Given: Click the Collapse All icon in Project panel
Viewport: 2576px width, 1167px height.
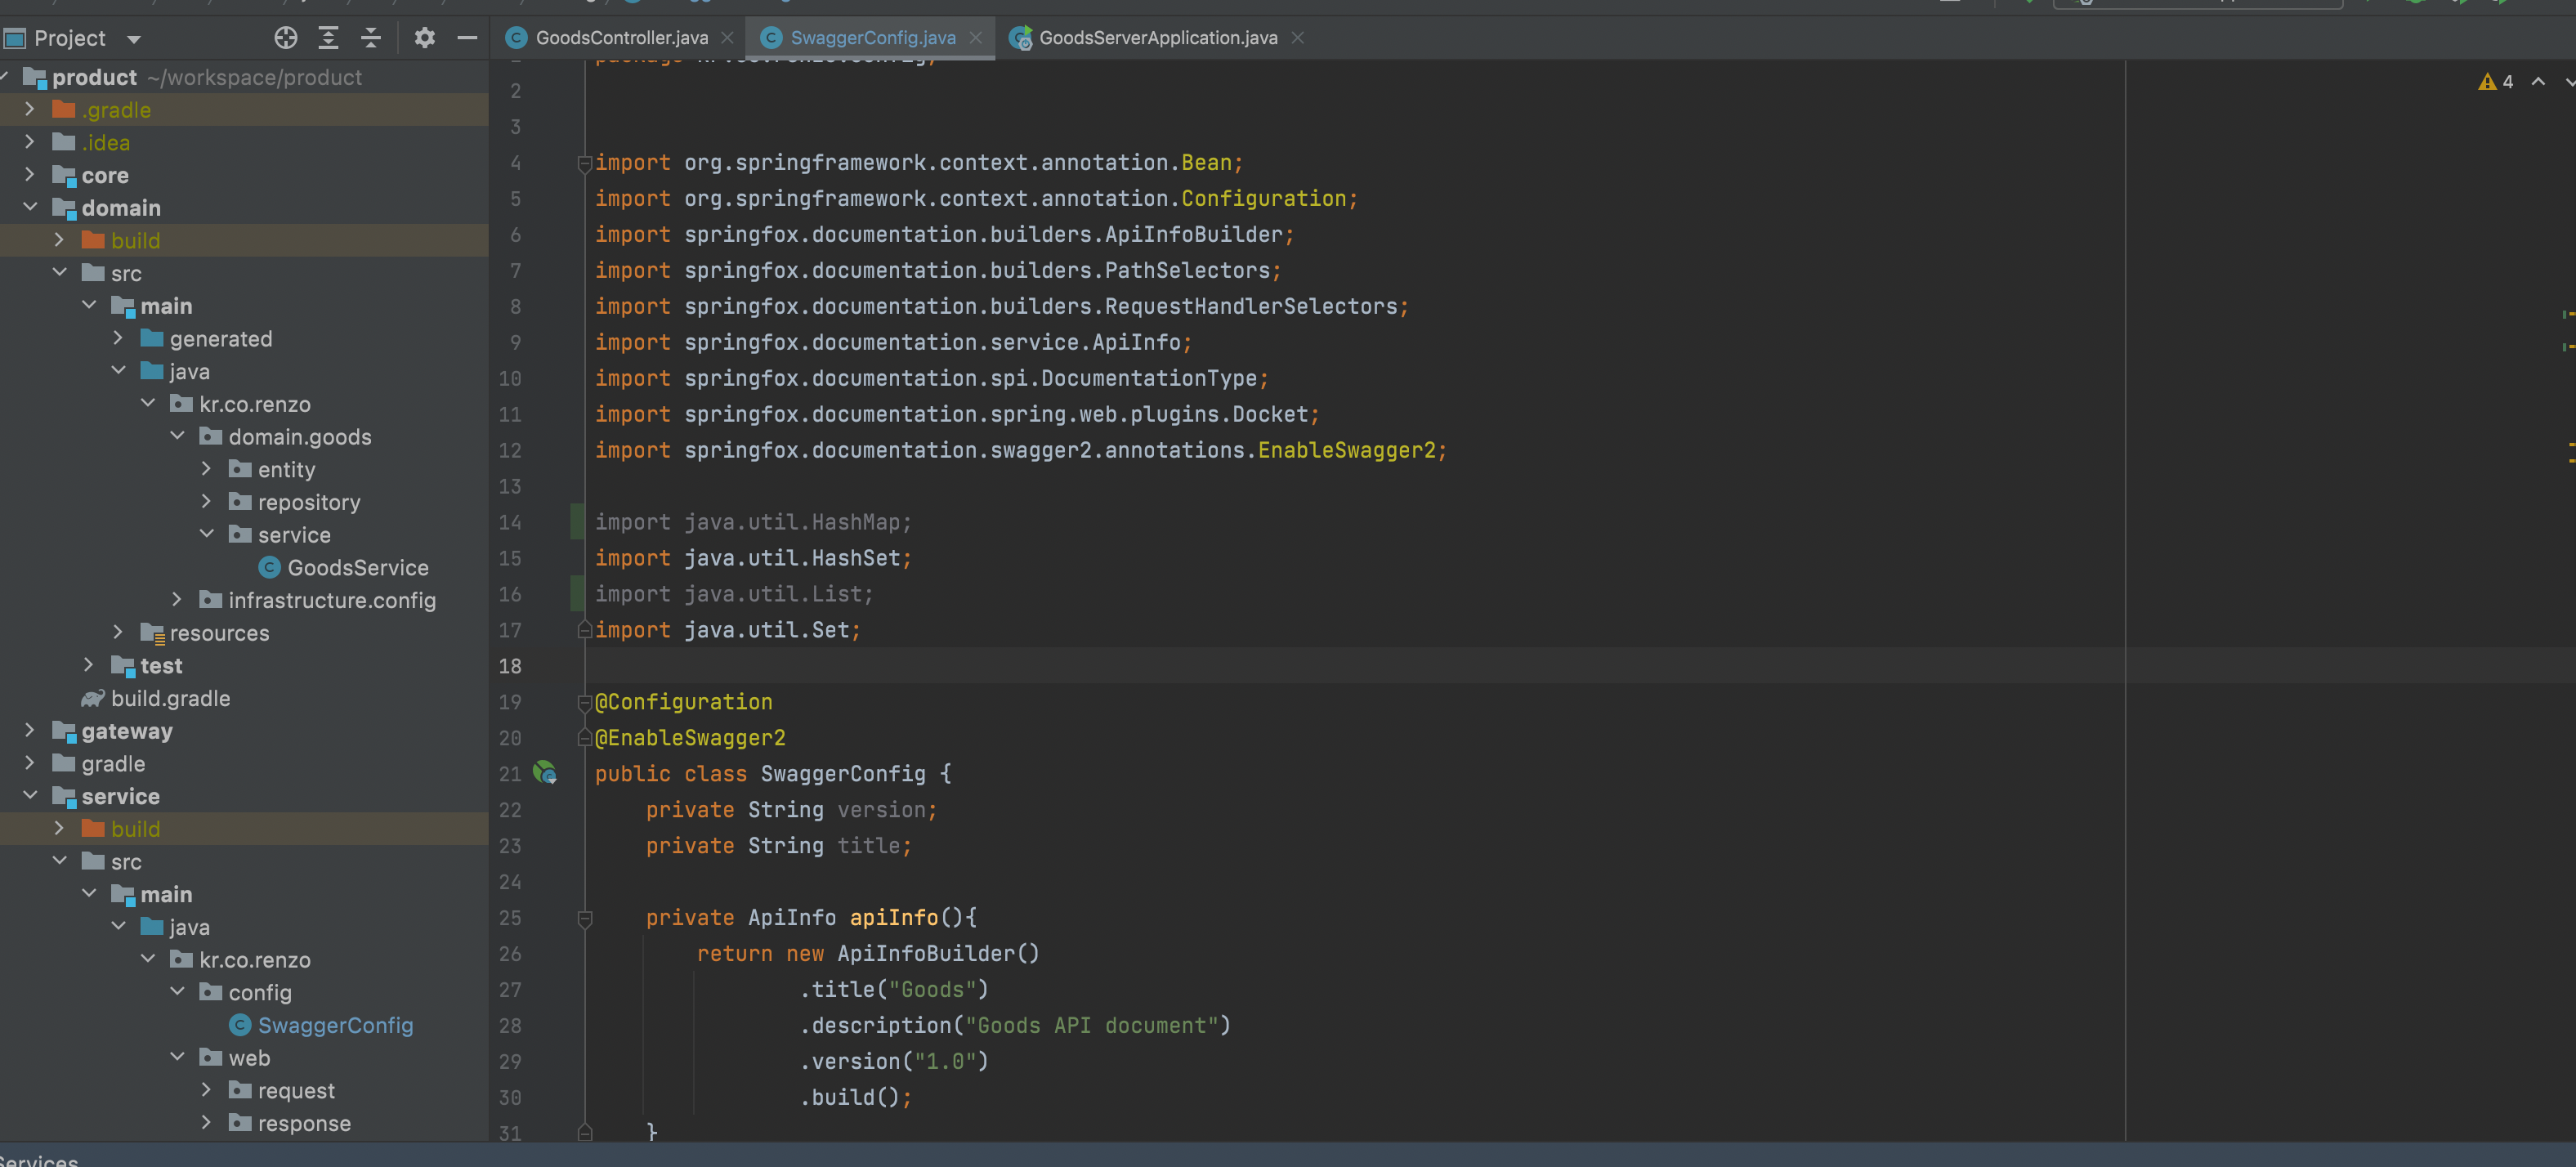Looking at the screenshot, I should pos(371,38).
